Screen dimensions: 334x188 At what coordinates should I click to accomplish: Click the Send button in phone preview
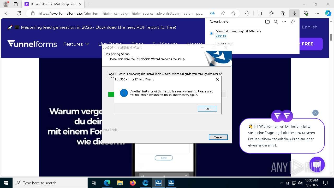point(164,158)
